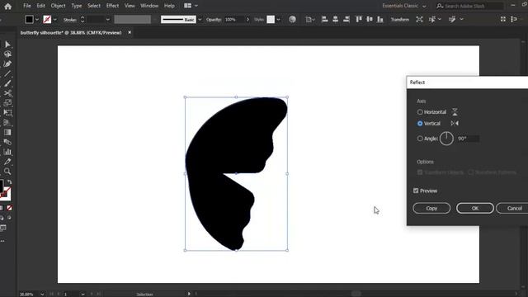Click the stroke weight stepper arrows
The image size is (528, 297).
tap(82, 20)
